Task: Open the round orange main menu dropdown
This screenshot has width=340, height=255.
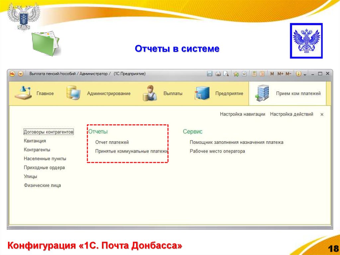Action: (21, 74)
